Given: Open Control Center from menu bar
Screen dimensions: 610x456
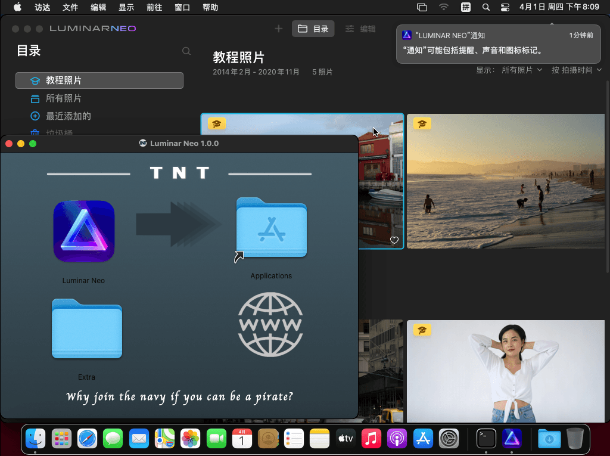Looking at the screenshot, I should [x=505, y=7].
